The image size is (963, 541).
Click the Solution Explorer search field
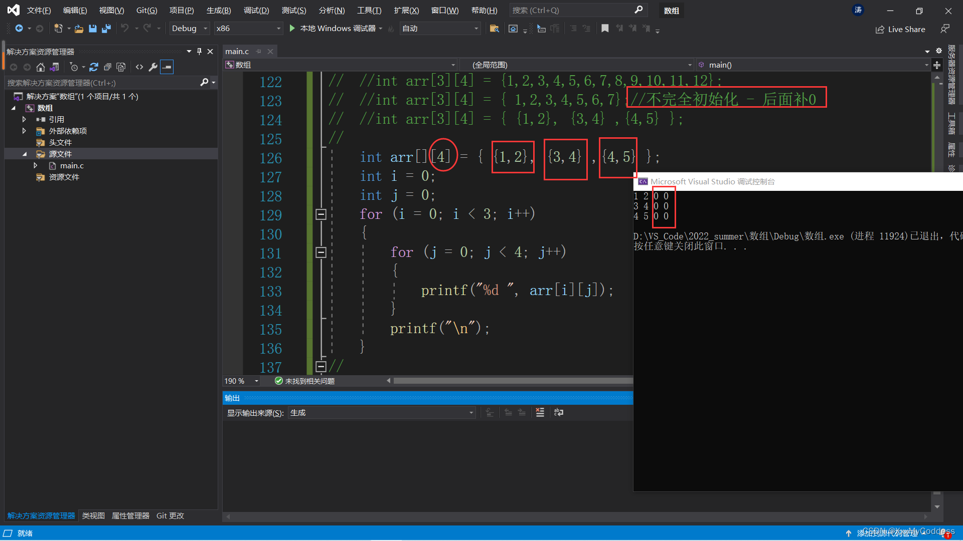coord(100,83)
